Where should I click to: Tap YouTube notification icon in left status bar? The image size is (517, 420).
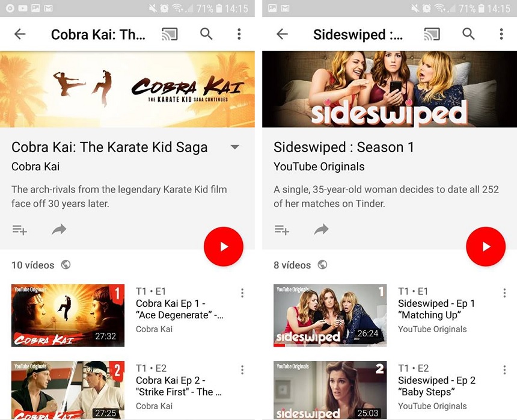pyautogui.click(x=23, y=8)
